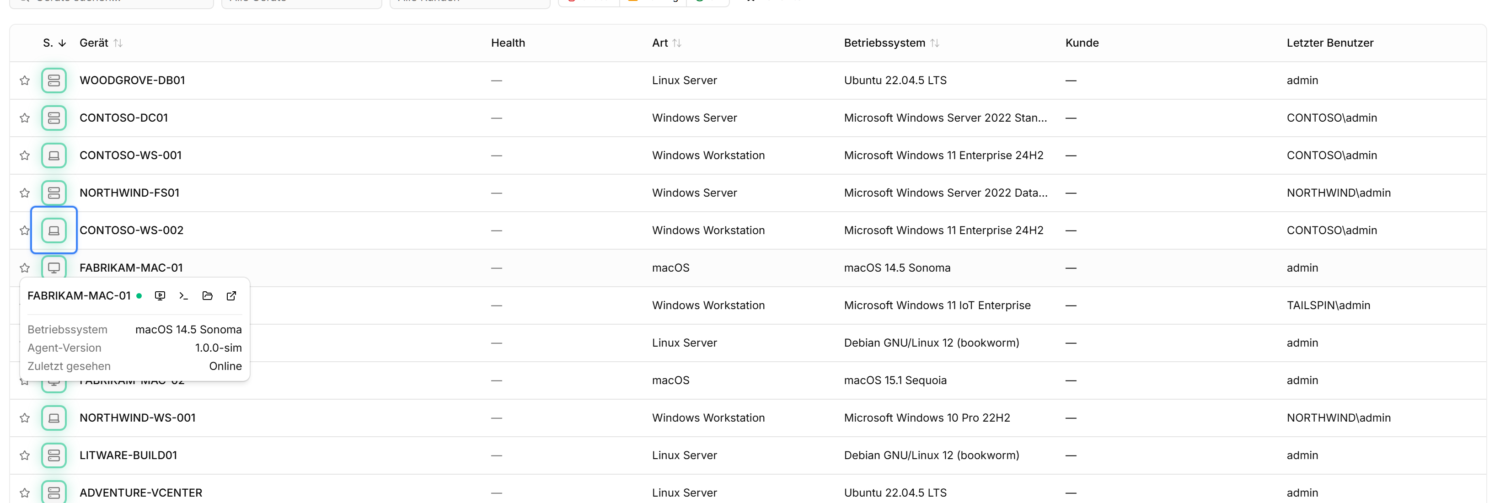
Task: Click laptop icon of CONTOSO-WS-002 row
Action: 54,230
